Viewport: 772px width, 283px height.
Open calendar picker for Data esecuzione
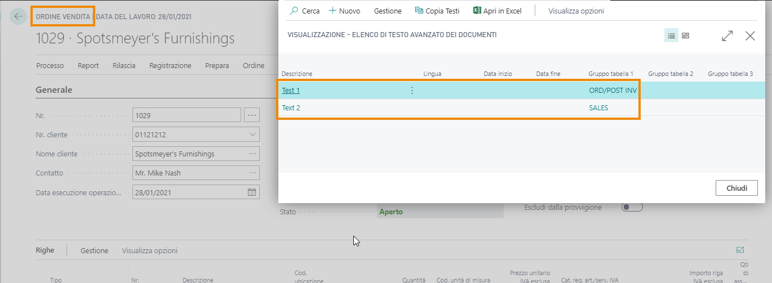(x=252, y=192)
